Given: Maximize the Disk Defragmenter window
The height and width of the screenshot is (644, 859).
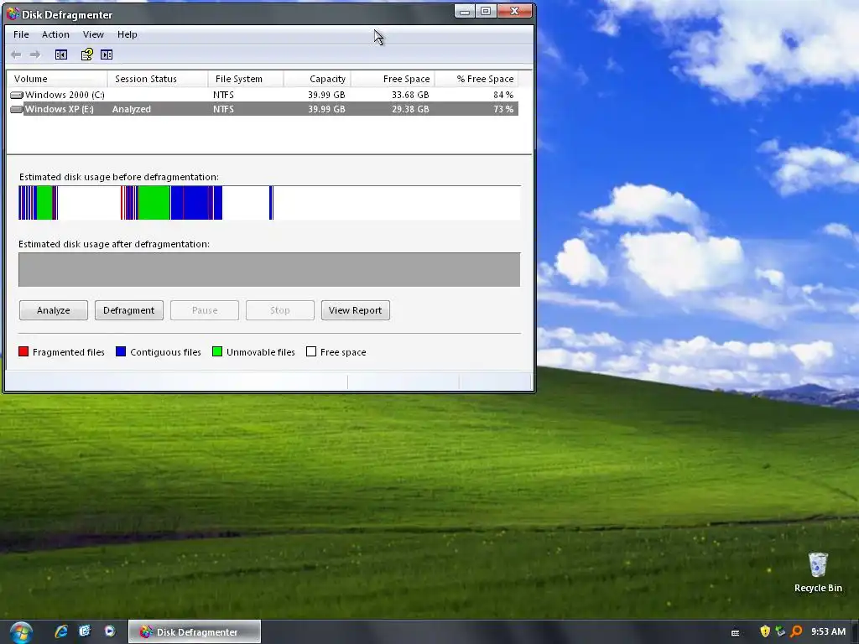Looking at the screenshot, I should [486, 11].
